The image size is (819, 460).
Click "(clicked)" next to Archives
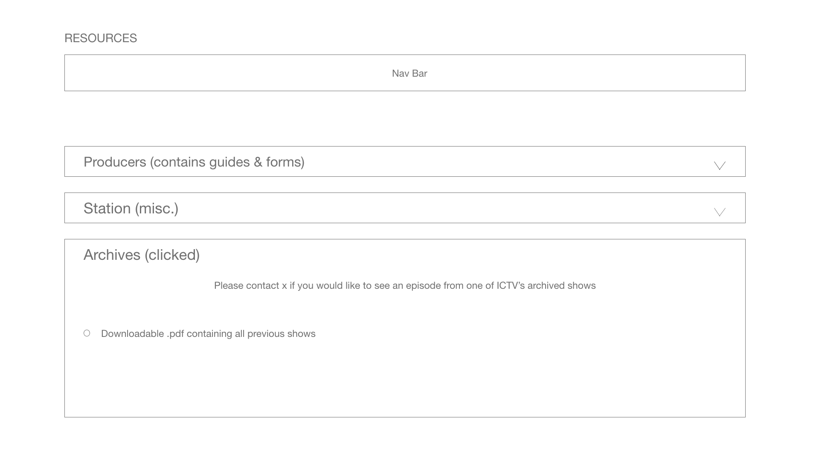172,255
